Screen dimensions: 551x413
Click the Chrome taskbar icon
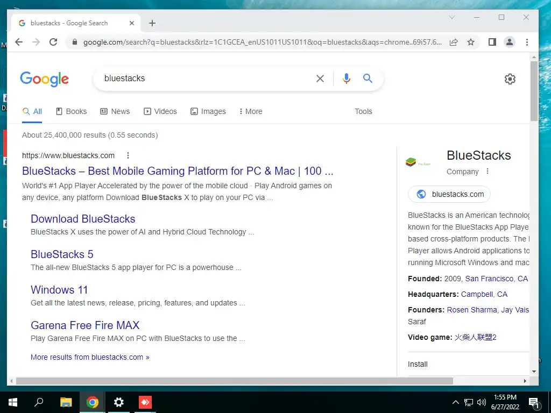click(93, 402)
